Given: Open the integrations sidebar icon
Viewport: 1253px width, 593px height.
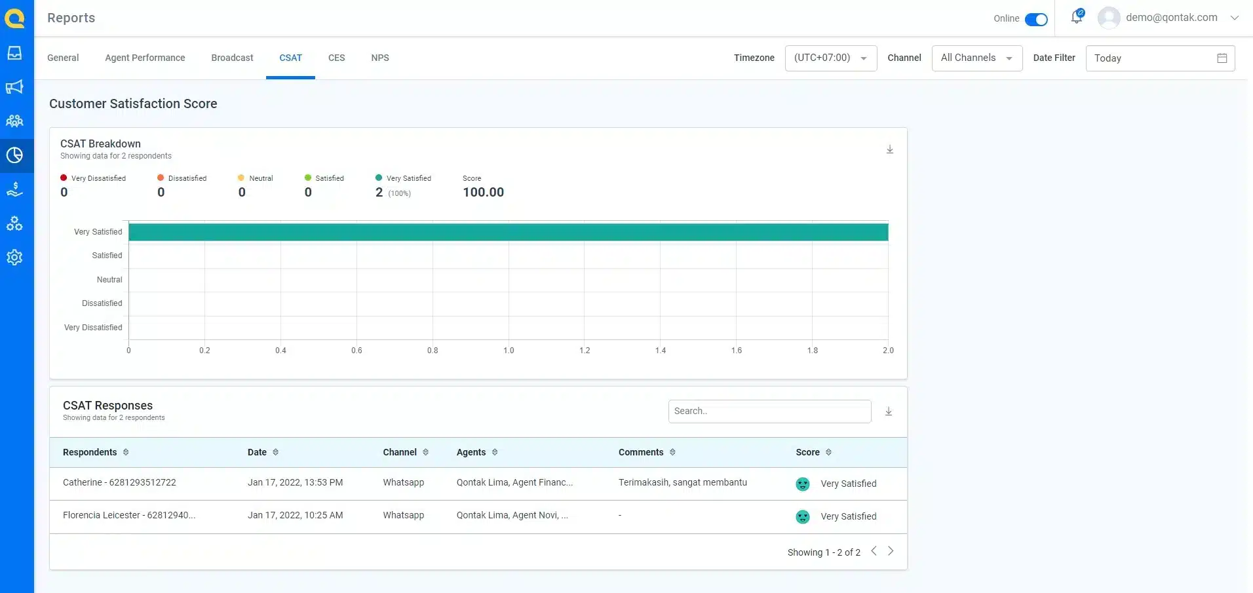Looking at the screenshot, I should pos(14,223).
